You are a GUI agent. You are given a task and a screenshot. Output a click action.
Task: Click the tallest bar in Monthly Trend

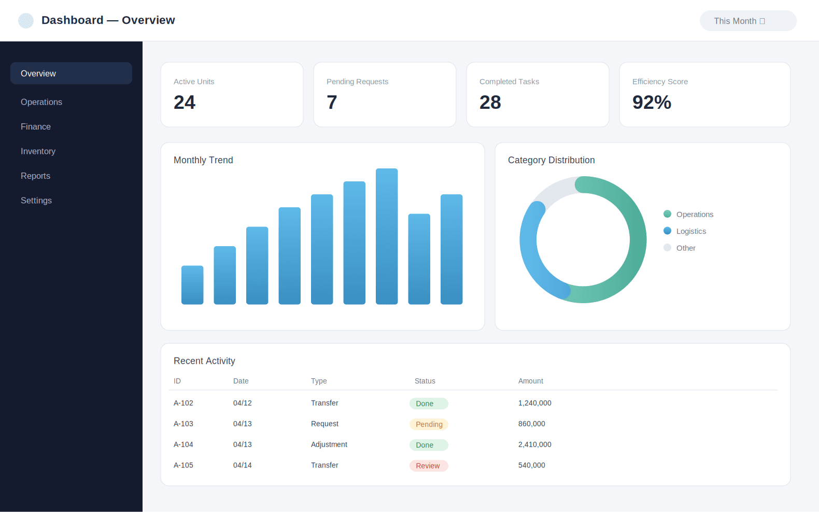click(x=387, y=236)
